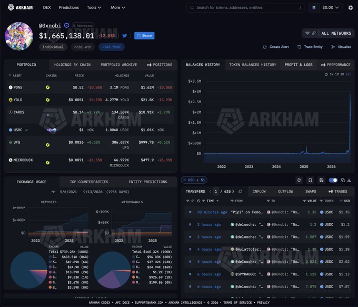
Task: Click the UFG token icon
Action: (x=11, y=142)
